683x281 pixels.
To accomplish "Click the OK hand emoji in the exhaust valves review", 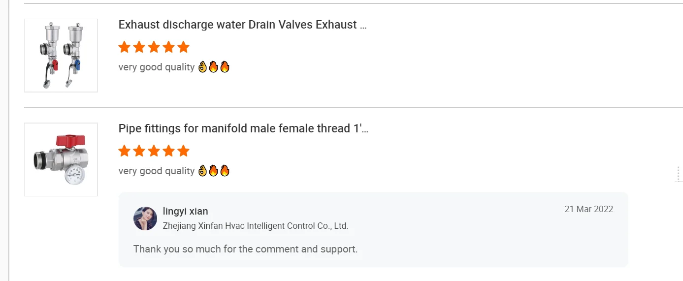I will (x=202, y=67).
